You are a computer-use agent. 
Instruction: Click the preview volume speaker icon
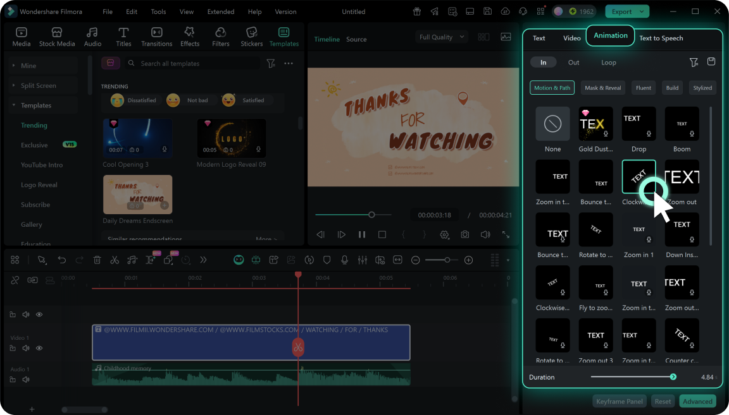tap(485, 234)
